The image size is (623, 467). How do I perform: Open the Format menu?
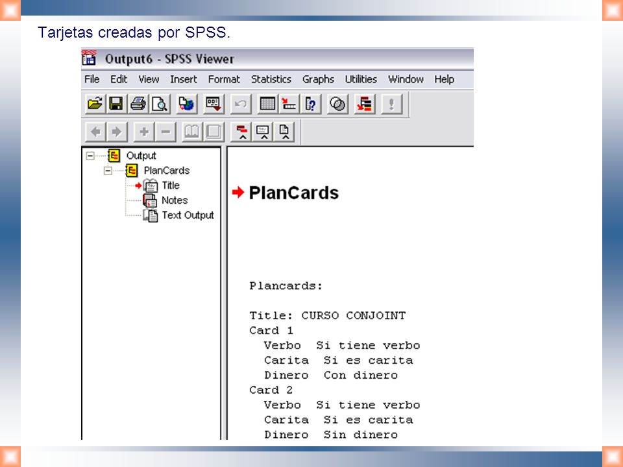pyautogui.click(x=224, y=79)
